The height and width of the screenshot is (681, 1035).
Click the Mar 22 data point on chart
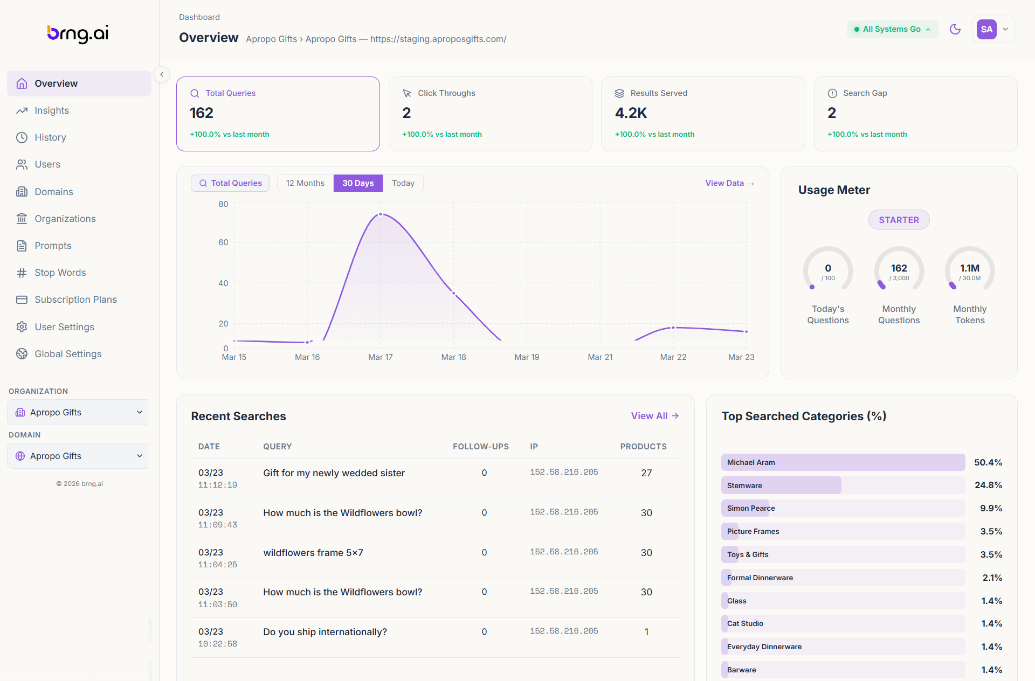coord(673,328)
